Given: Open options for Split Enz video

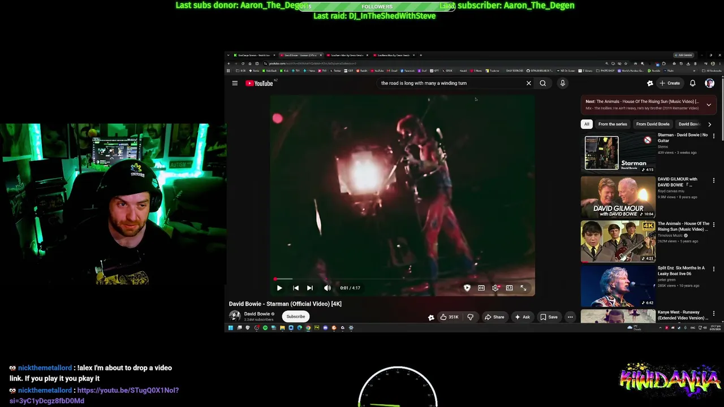Looking at the screenshot, I should click(714, 269).
